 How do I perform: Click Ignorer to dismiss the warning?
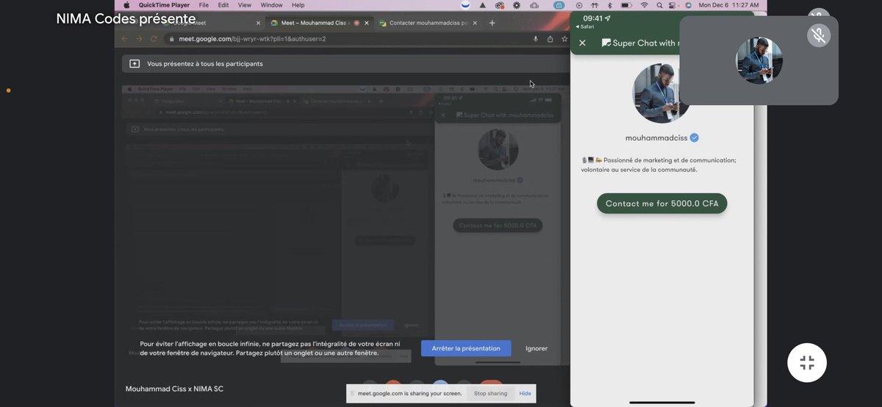(x=537, y=348)
